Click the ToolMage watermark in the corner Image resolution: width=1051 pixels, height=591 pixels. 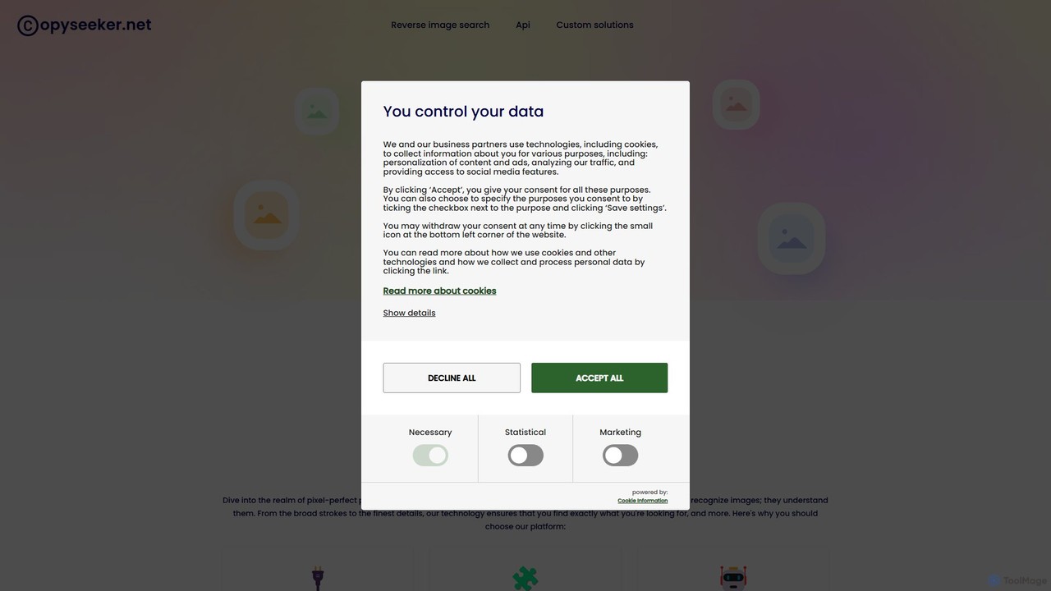point(1018,580)
